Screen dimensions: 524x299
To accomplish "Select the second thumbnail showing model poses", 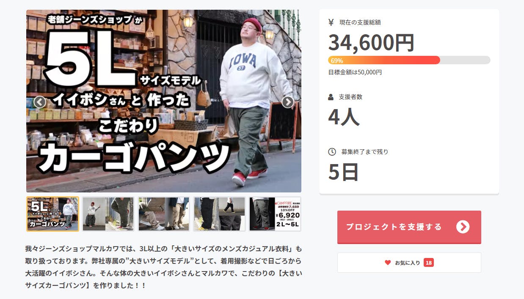I will [x=108, y=214].
